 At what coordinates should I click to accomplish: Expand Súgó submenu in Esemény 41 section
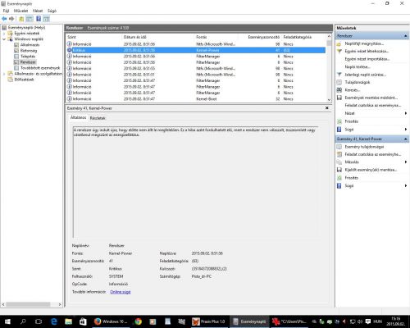pos(406,185)
